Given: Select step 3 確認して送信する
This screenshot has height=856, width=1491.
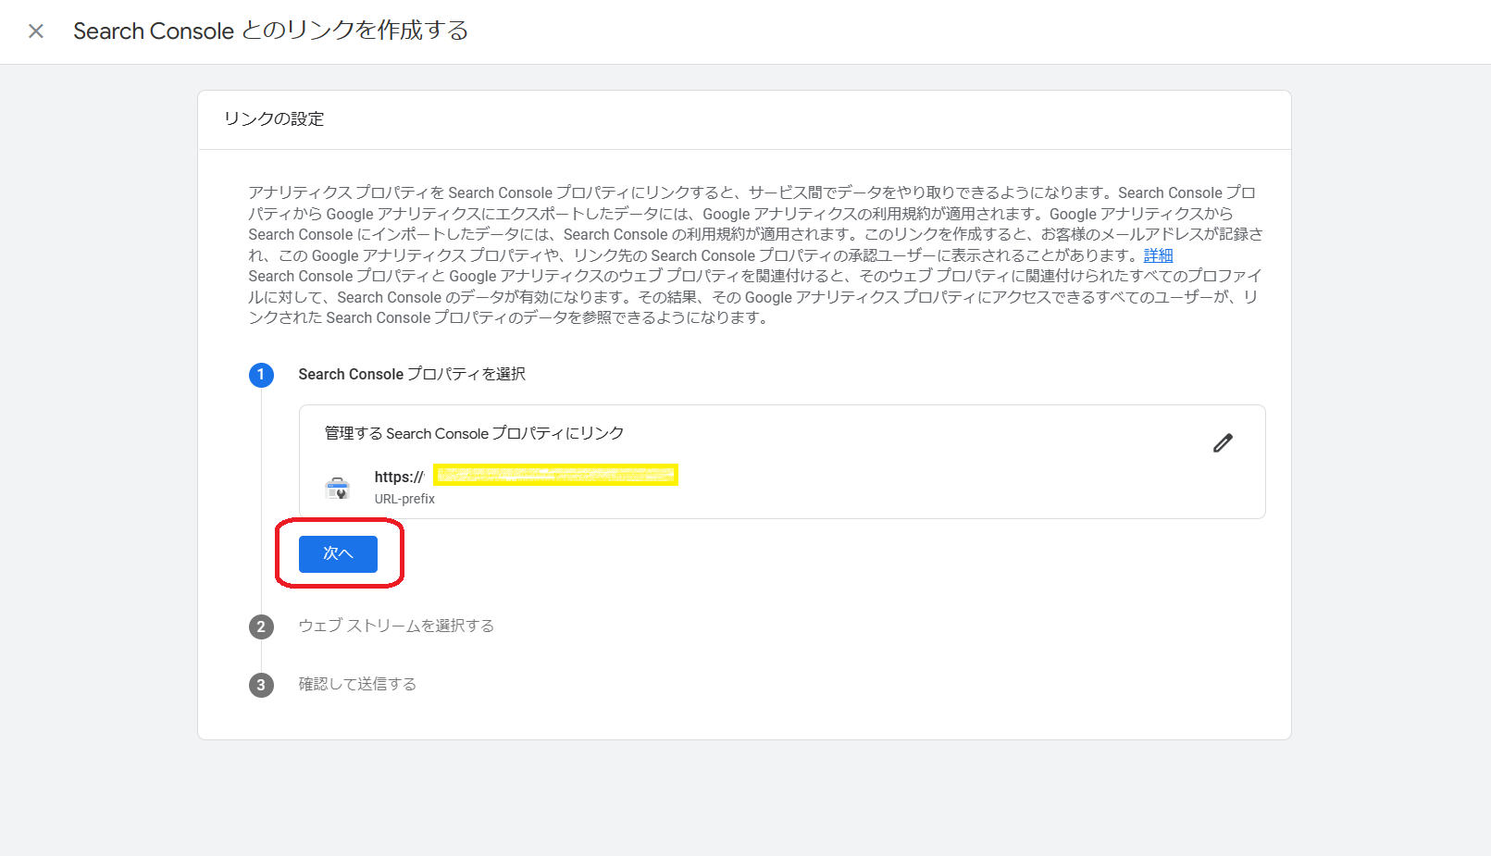Looking at the screenshot, I should (357, 685).
